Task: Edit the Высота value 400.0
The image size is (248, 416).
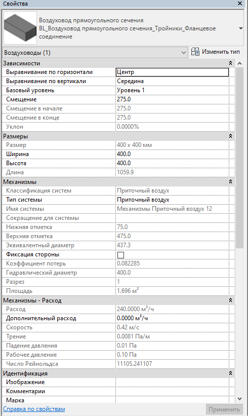Action: tap(172, 163)
